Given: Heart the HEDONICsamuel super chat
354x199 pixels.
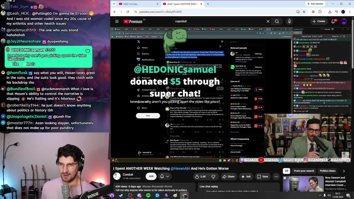Looking at the screenshot, I should click(x=88, y=51).
